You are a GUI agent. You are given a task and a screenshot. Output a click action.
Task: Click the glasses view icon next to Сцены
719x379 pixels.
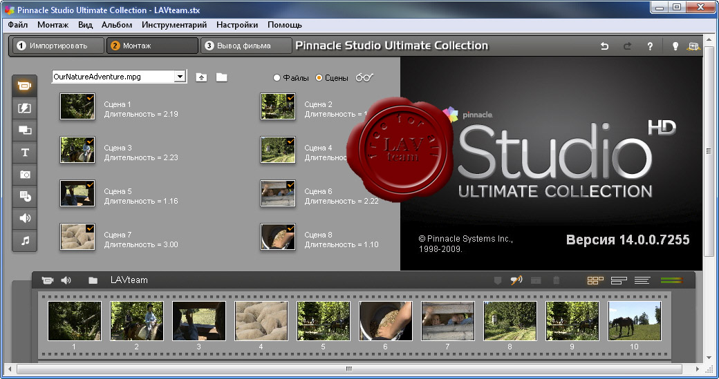pyautogui.click(x=364, y=77)
